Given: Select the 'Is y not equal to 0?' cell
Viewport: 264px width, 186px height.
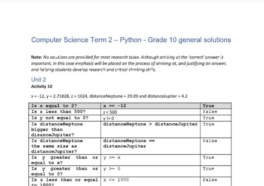Looking at the screenshot, I should pyautogui.click(x=57, y=118).
